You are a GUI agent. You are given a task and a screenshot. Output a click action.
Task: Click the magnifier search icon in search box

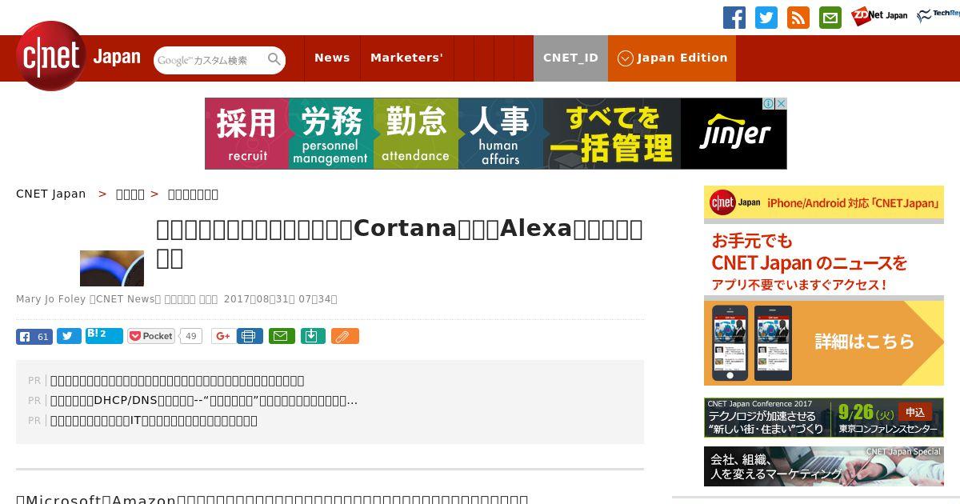point(274,59)
